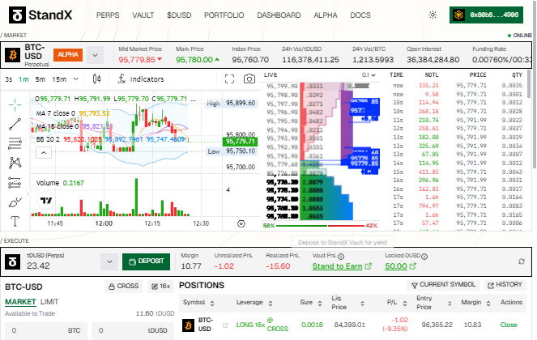Click the StandX logo
Screen dimensions: 537x340
[40, 15]
